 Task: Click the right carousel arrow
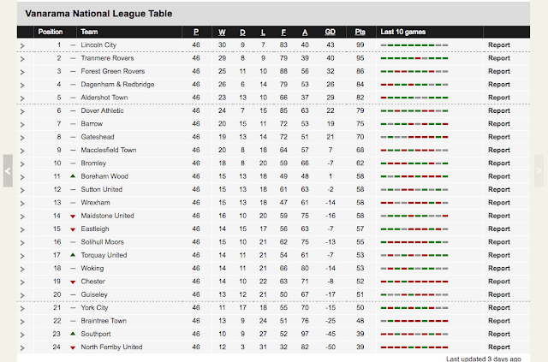(x=539, y=171)
